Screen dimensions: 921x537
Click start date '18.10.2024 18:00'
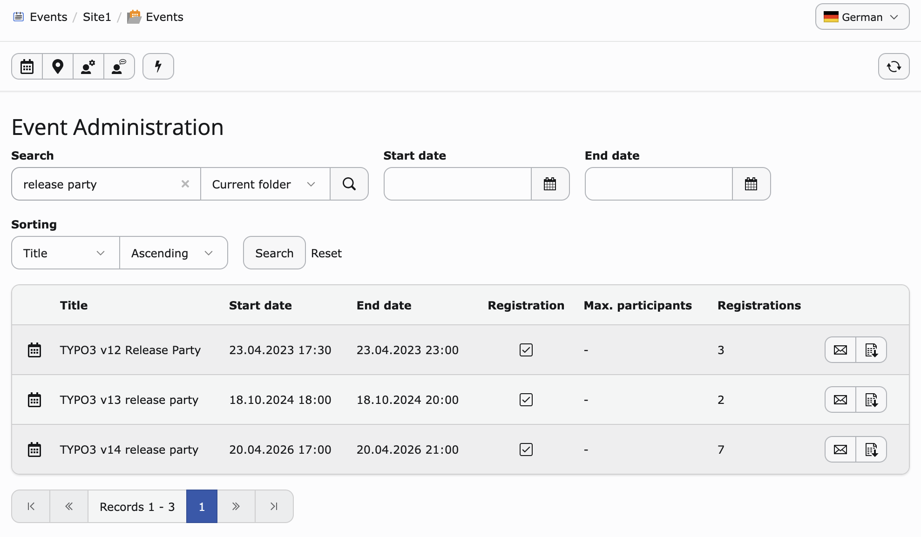click(x=280, y=400)
